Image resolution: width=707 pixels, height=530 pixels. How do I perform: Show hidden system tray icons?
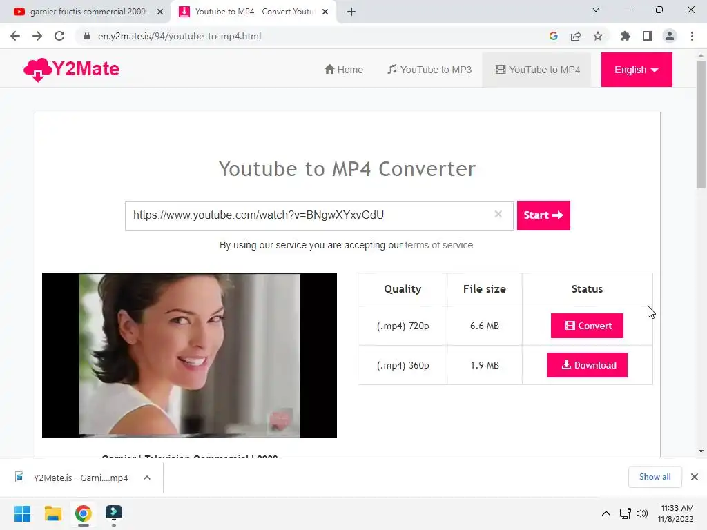[606, 513]
